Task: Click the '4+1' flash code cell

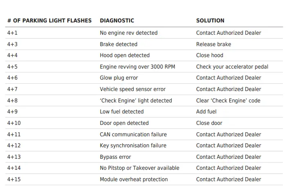Action: pyautogui.click(x=12, y=33)
